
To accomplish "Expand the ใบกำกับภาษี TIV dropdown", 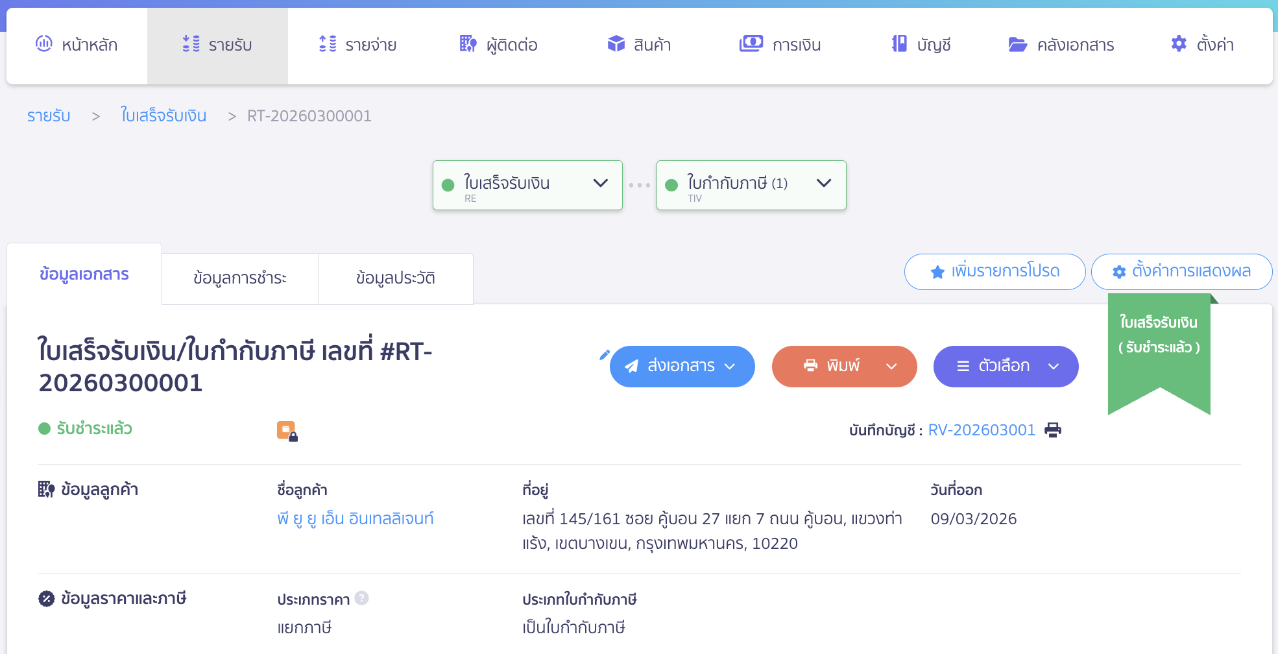I will 824,184.
